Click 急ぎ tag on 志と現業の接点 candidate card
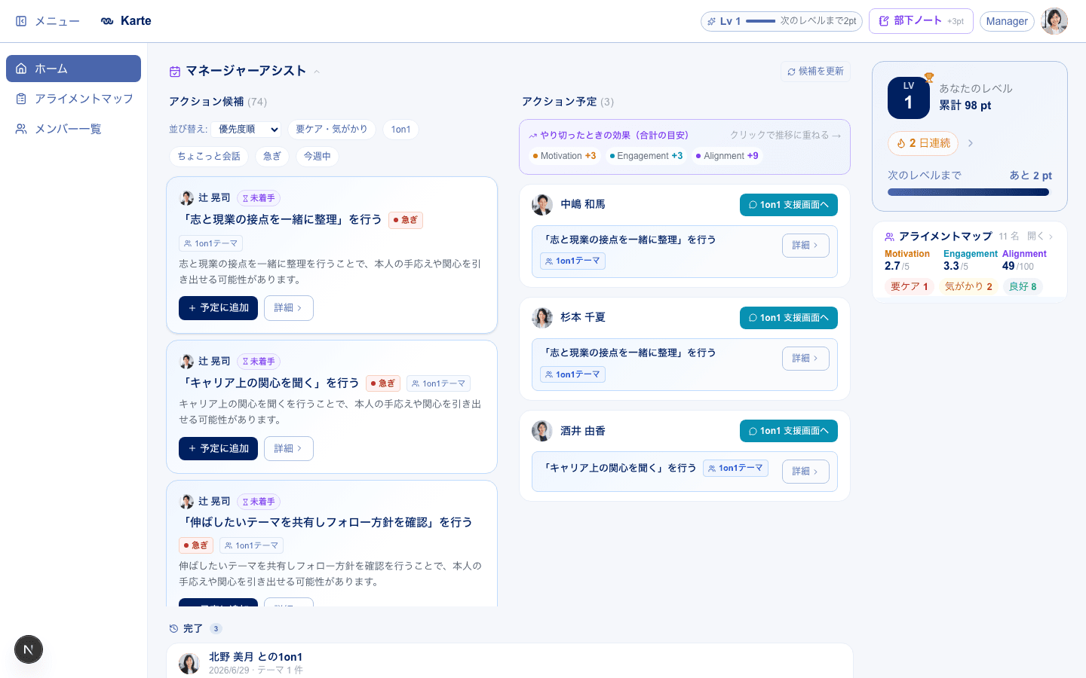The width and height of the screenshot is (1086, 678). point(406,220)
